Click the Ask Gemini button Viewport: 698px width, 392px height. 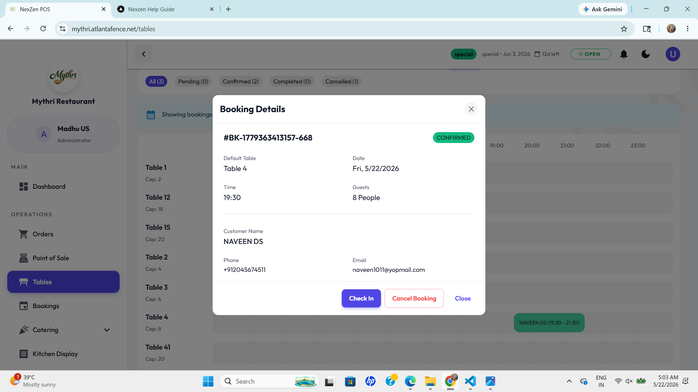click(603, 9)
